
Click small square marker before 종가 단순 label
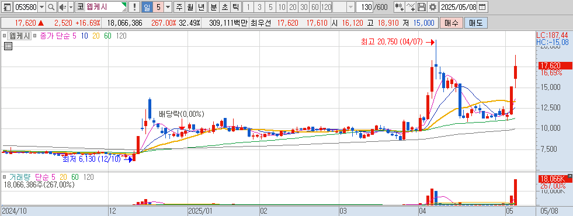pos(35,36)
